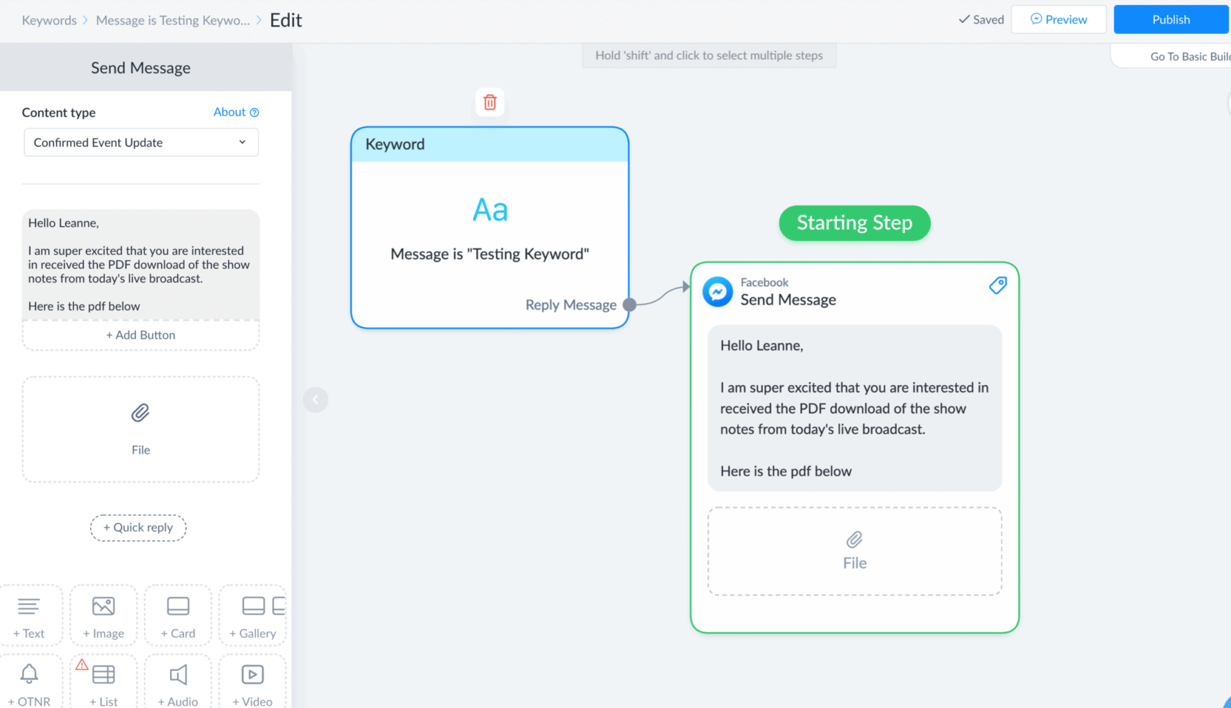Click the tag icon on Send Message card
The image size is (1231, 708).
[x=998, y=285]
